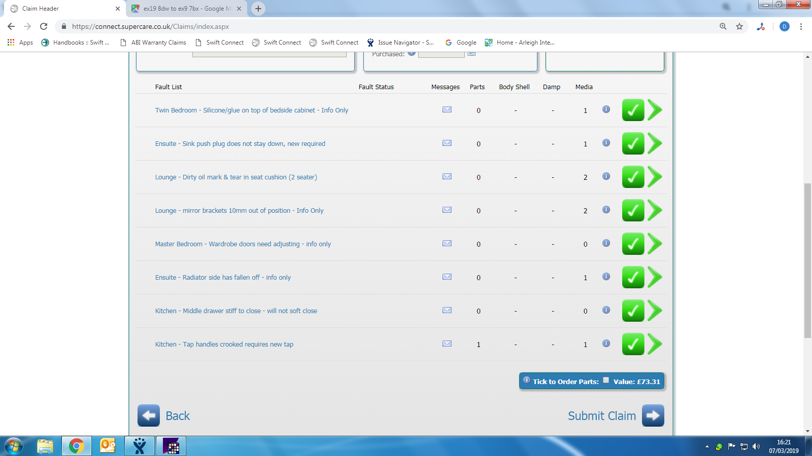The height and width of the screenshot is (456, 812).
Task: Open ABI Warranty Claims bookmark
Action: (x=153, y=43)
